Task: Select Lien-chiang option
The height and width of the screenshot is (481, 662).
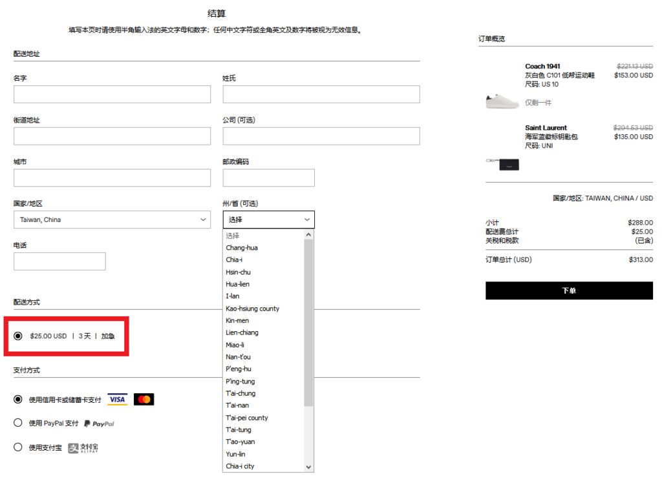Action: click(264, 333)
